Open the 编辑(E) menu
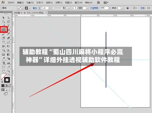Image resolution: width=152 pixels, height=113 pixels. [x=20, y=3]
